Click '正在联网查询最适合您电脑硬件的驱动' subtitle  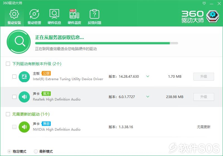tap(66, 49)
